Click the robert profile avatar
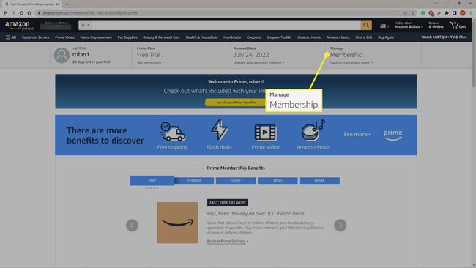The image size is (476, 268). (62, 55)
